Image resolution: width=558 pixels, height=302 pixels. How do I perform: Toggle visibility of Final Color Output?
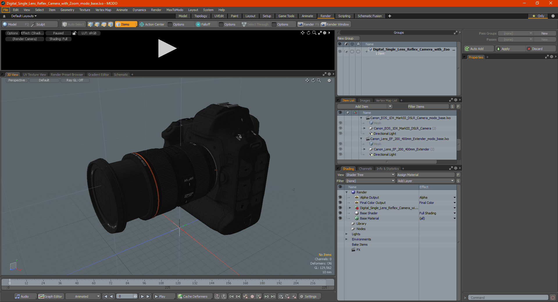tap(340, 203)
